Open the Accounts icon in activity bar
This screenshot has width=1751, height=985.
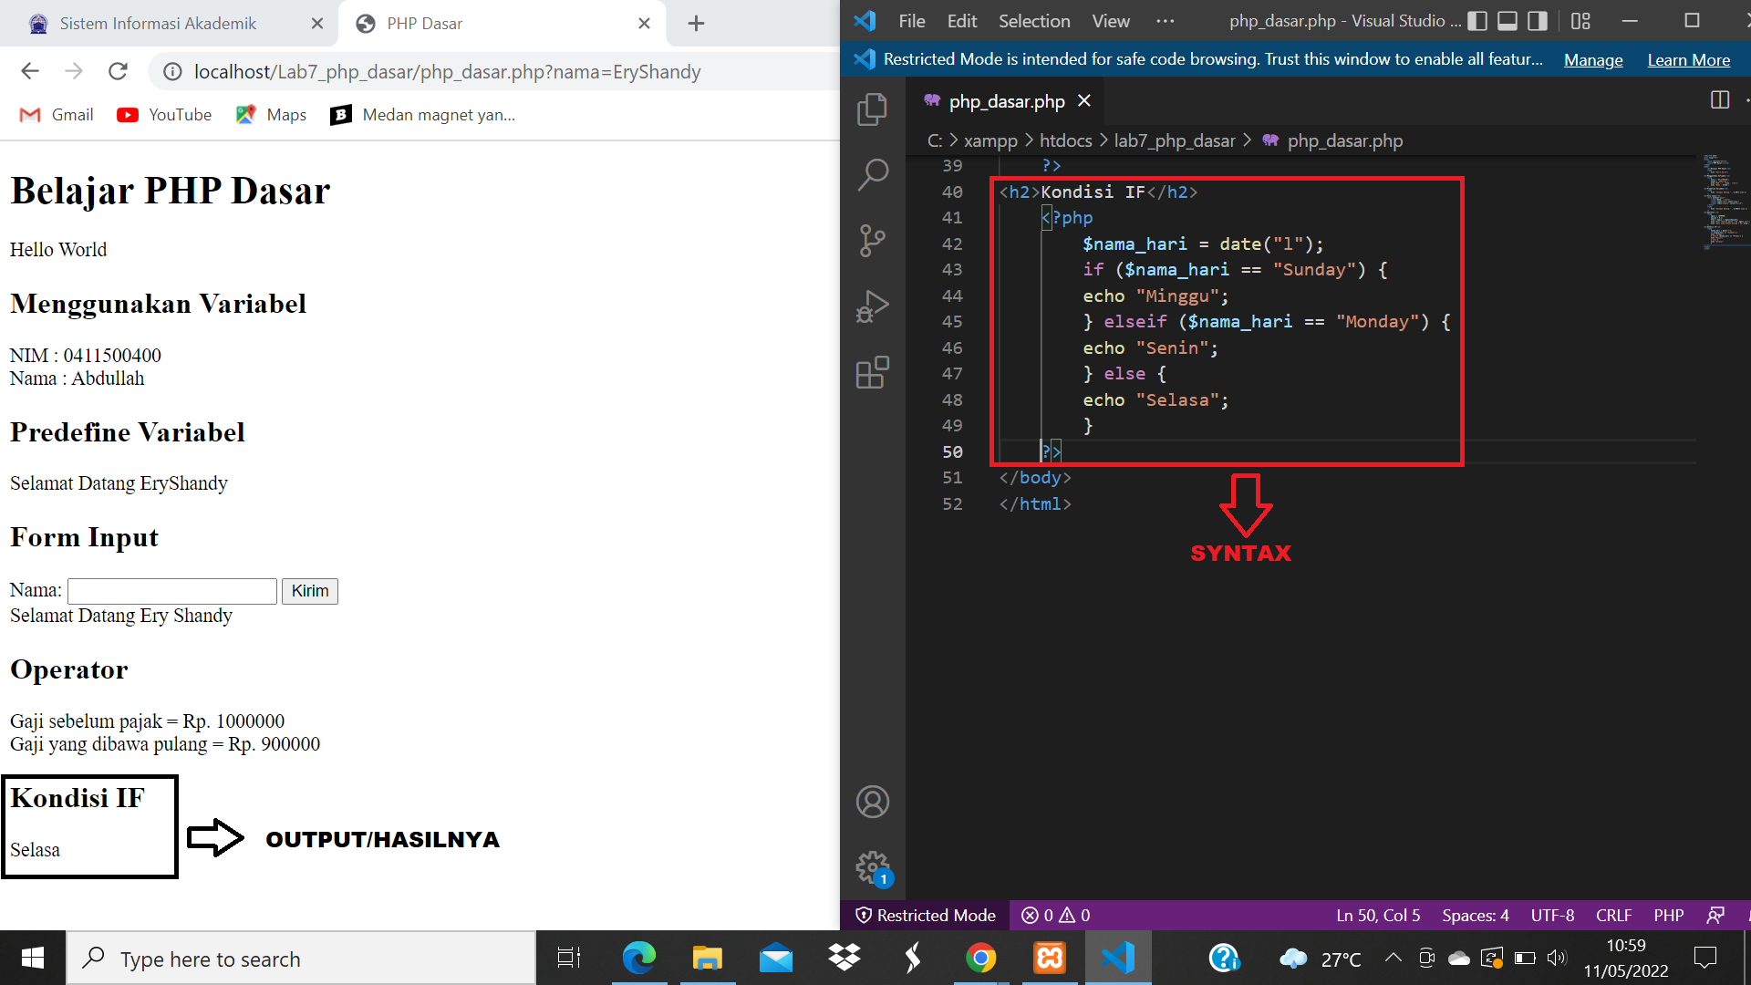(873, 802)
